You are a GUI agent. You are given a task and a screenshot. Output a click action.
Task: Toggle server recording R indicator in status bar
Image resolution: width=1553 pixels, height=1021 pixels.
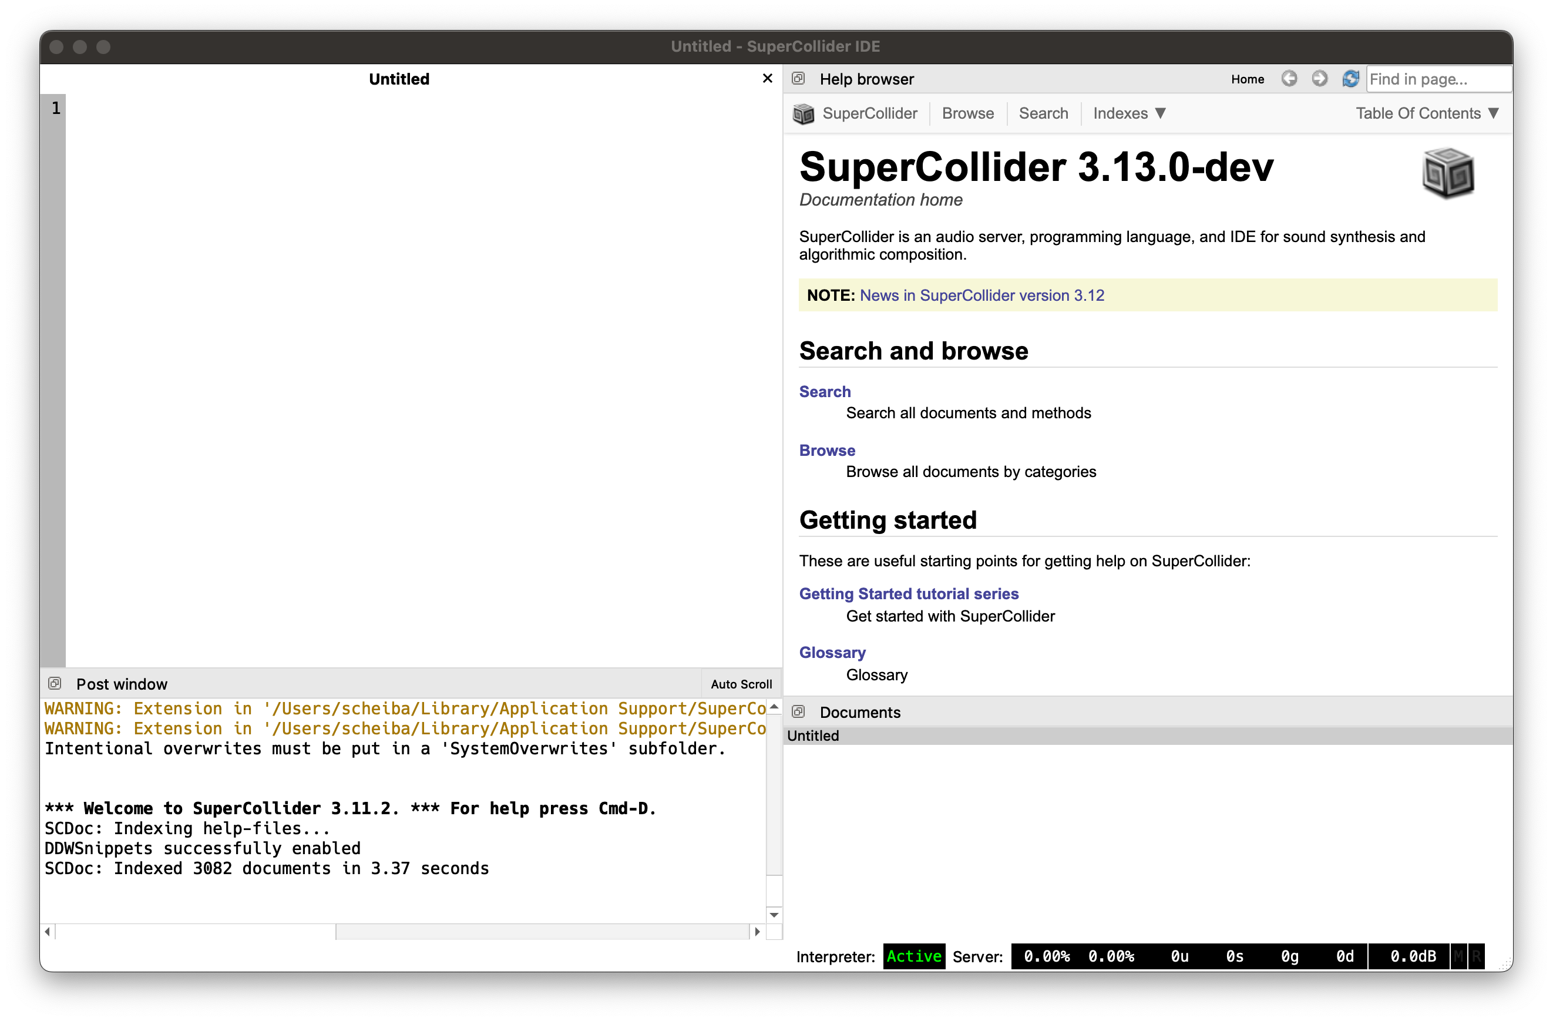click(1476, 956)
